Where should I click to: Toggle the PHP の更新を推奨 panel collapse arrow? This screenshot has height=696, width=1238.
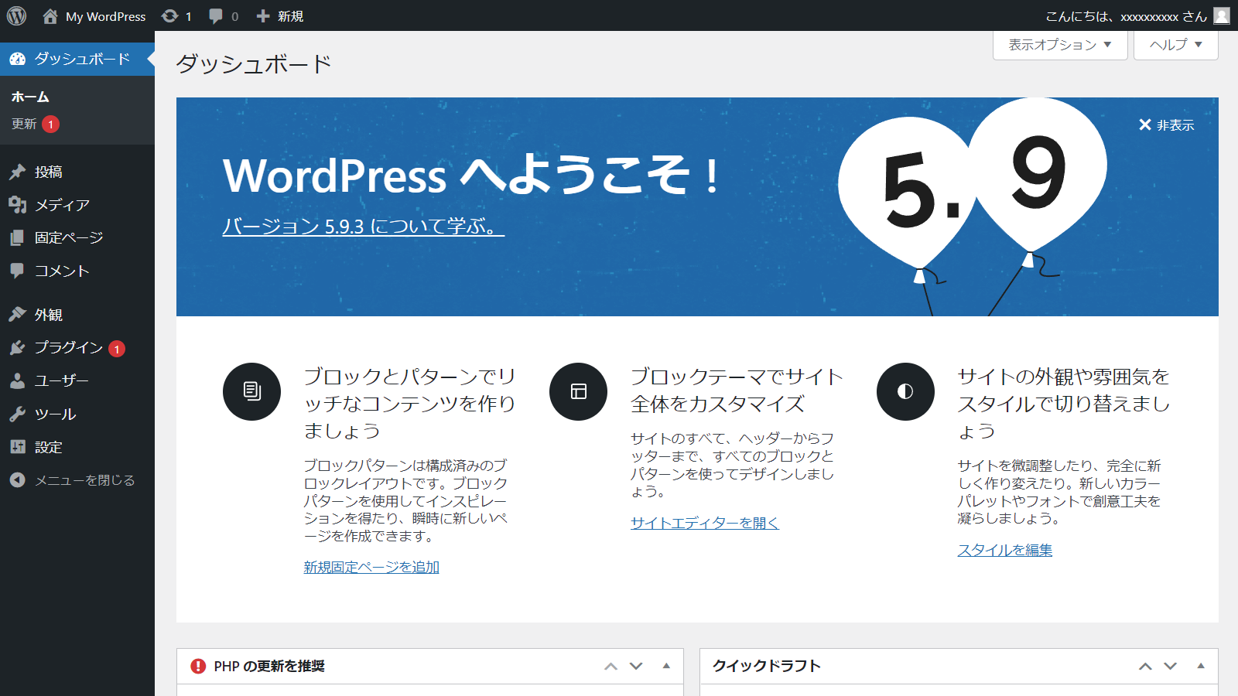click(666, 666)
